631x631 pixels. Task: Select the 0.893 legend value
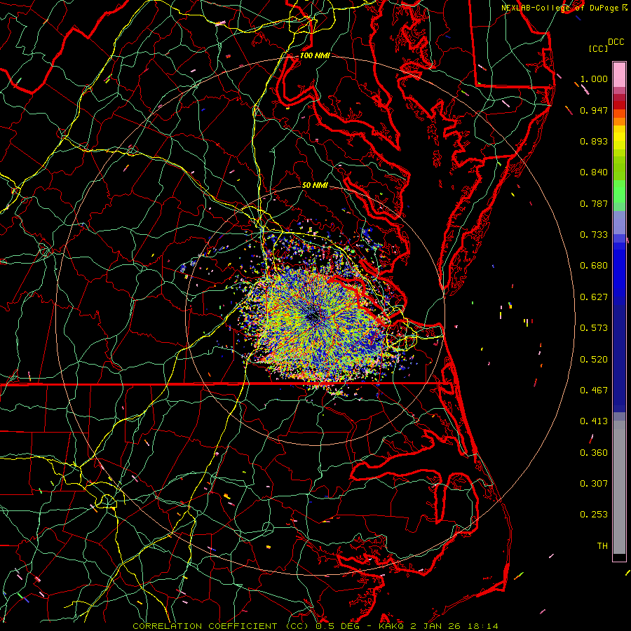click(594, 141)
